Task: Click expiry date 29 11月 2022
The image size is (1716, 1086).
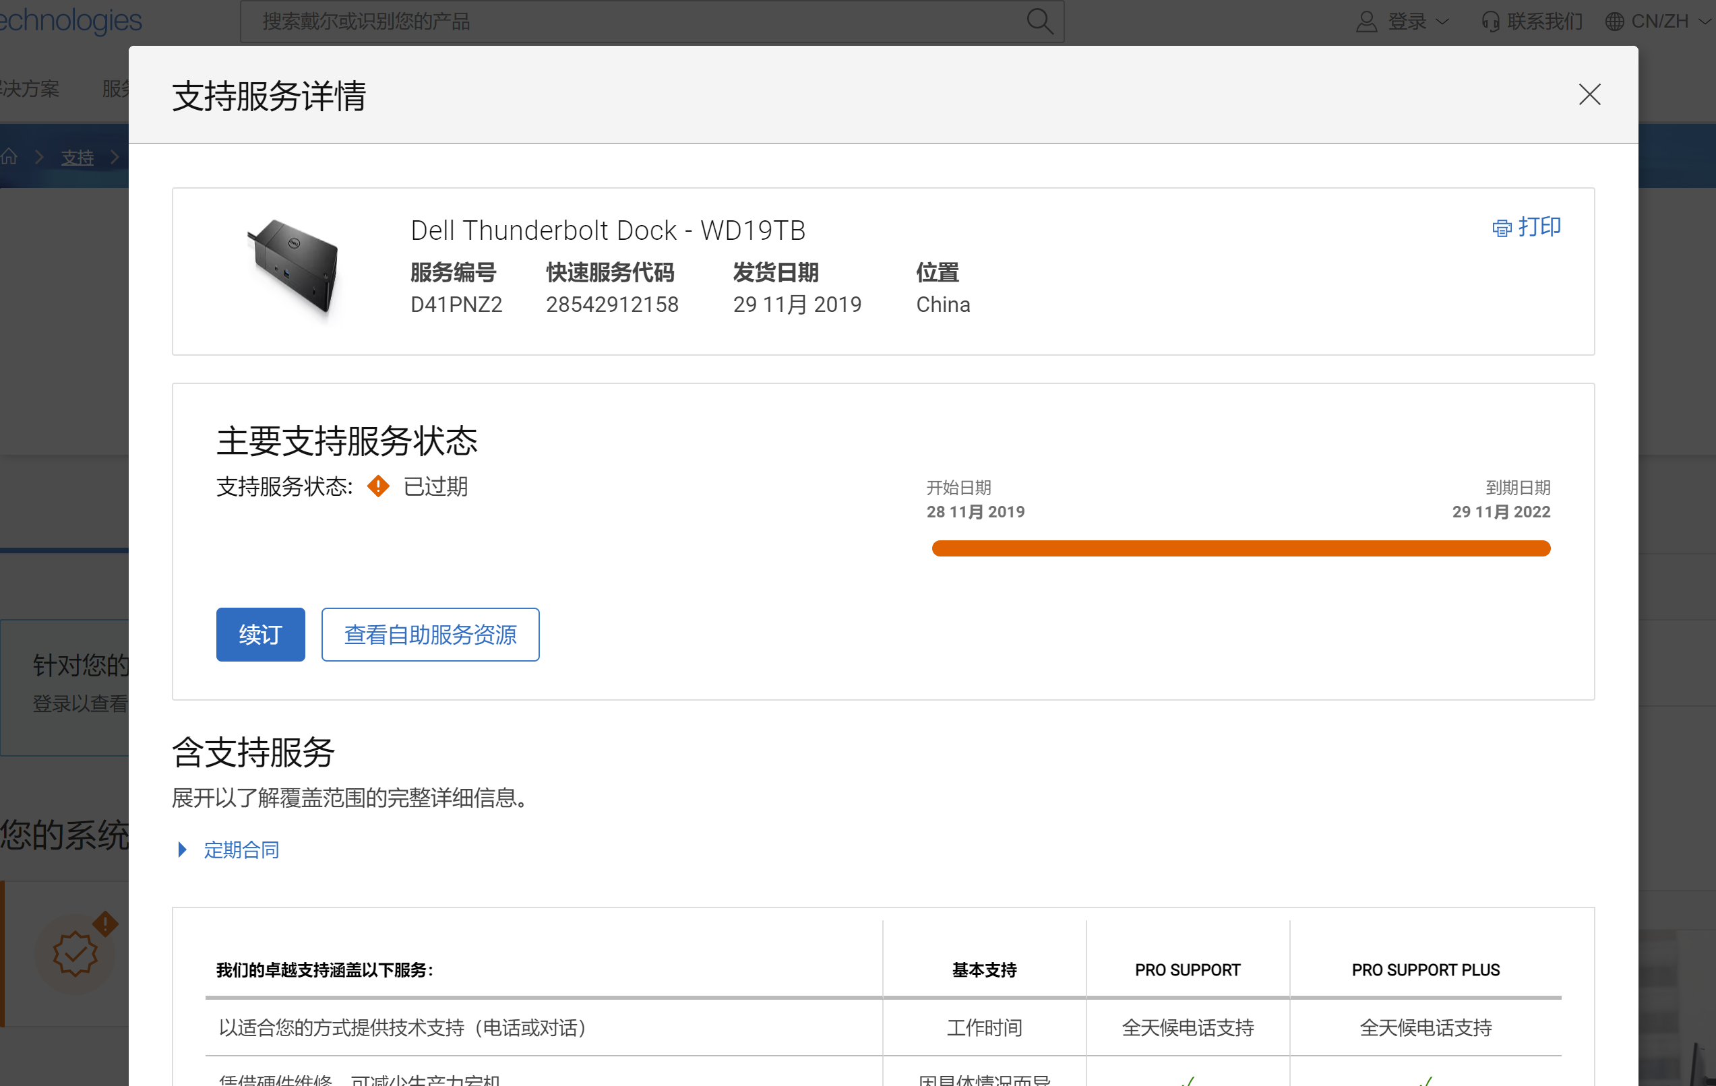Action: [1501, 511]
